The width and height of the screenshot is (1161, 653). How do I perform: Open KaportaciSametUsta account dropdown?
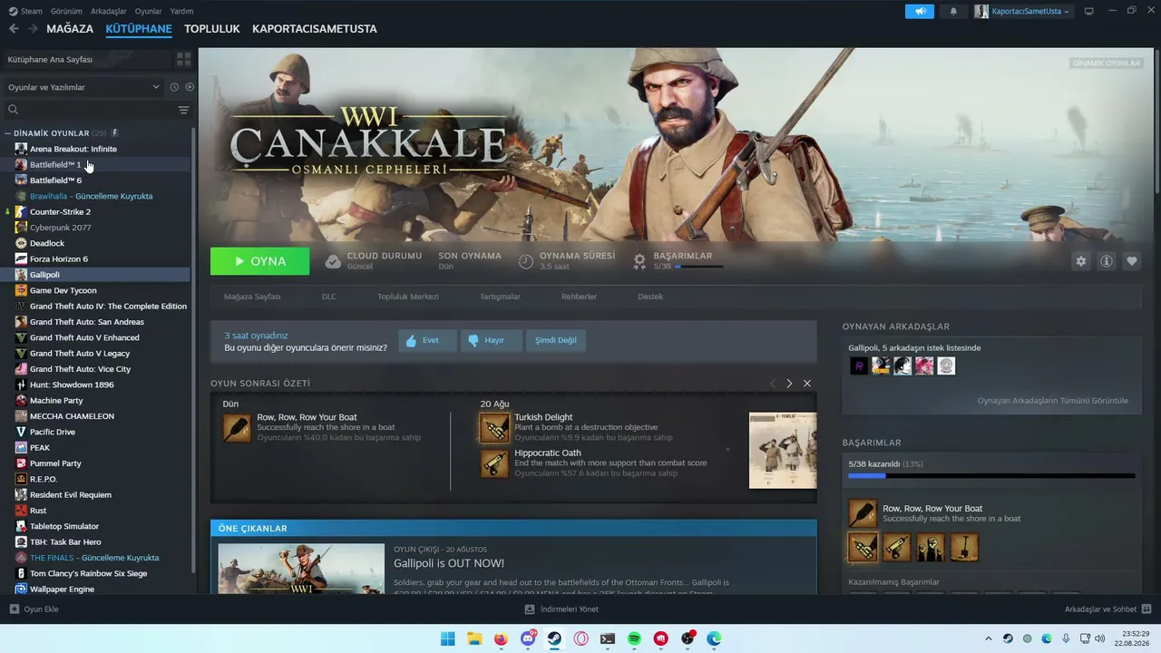1022,11
